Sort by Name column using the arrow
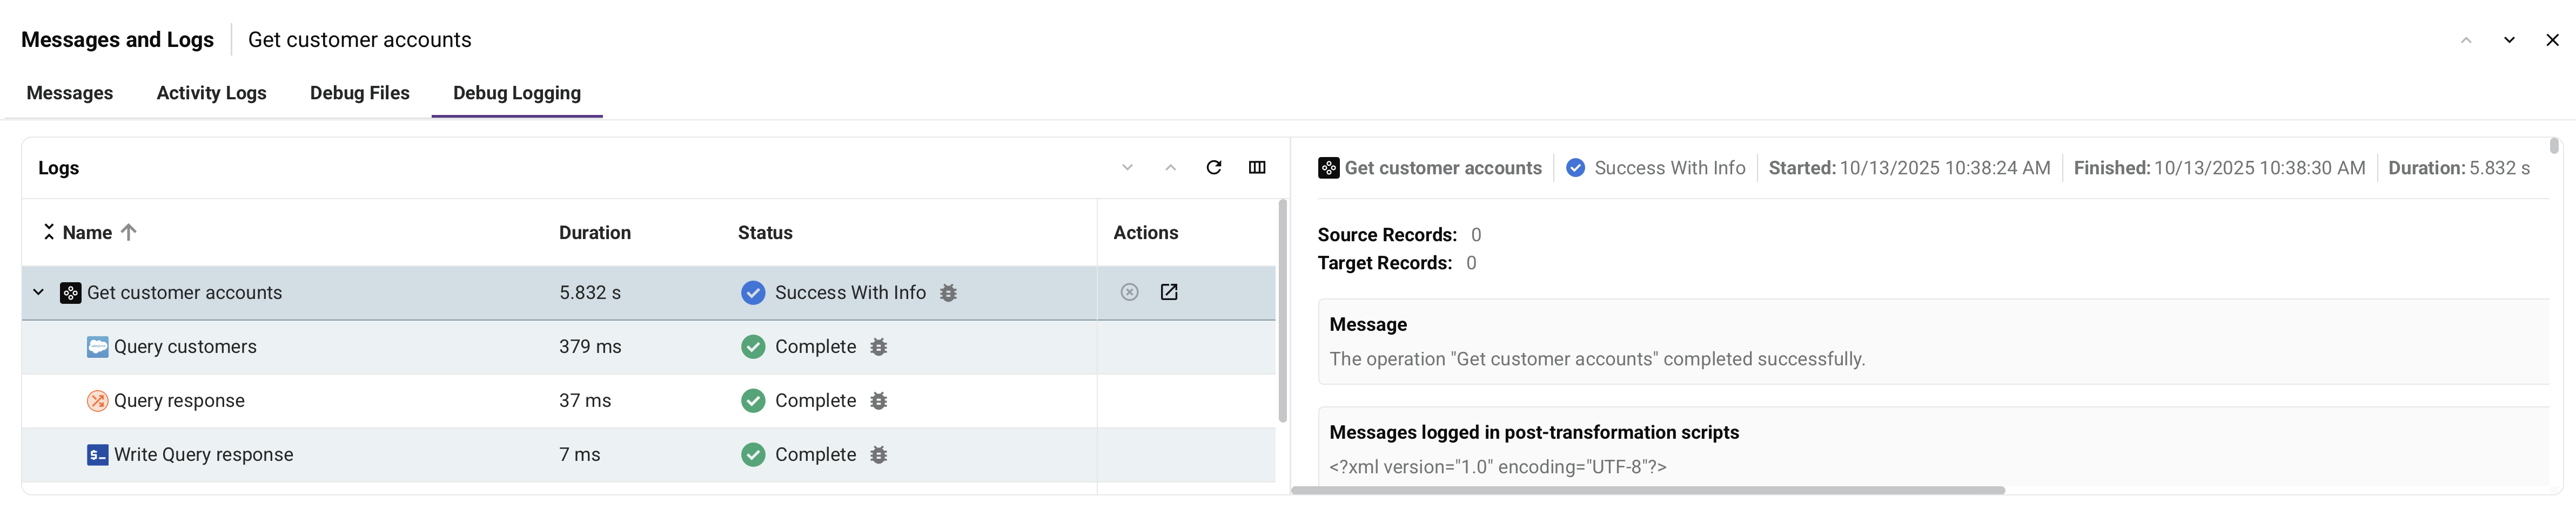The image size is (2576, 517). (128, 233)
